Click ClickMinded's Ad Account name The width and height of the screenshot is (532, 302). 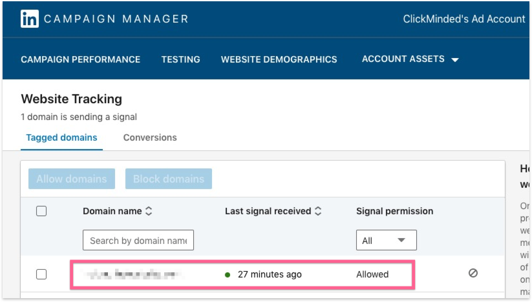point(463,19)
